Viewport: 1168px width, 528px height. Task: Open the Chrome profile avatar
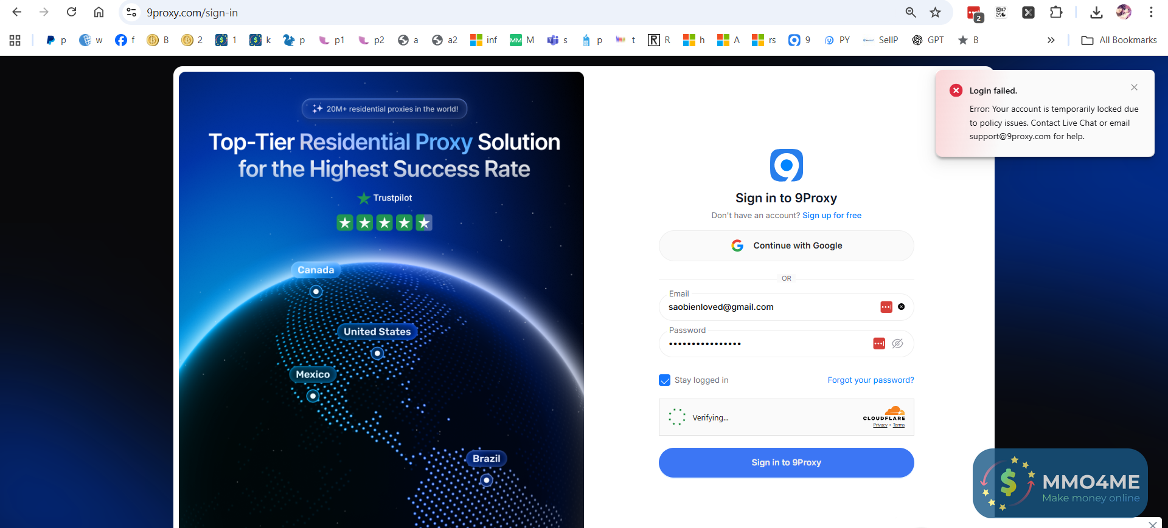[x=1124, y=12]
